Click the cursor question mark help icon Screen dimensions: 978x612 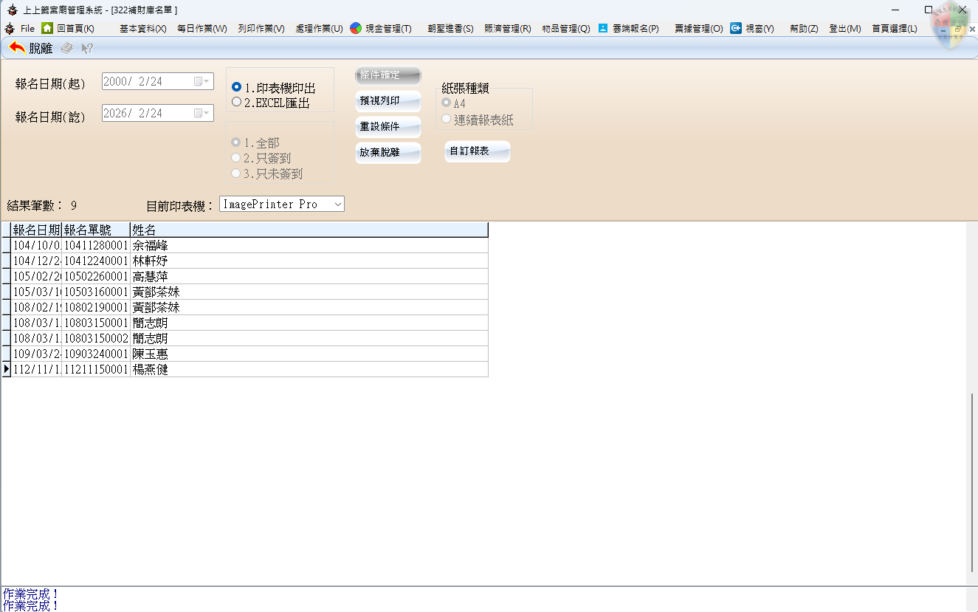click(x=87, y=48)
